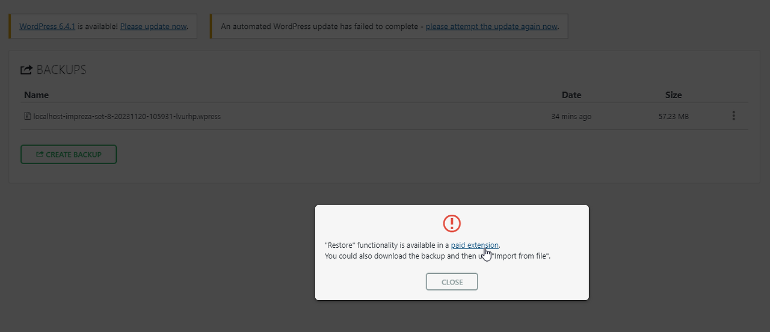Open the WordPress 6.4.1 link

47,26
